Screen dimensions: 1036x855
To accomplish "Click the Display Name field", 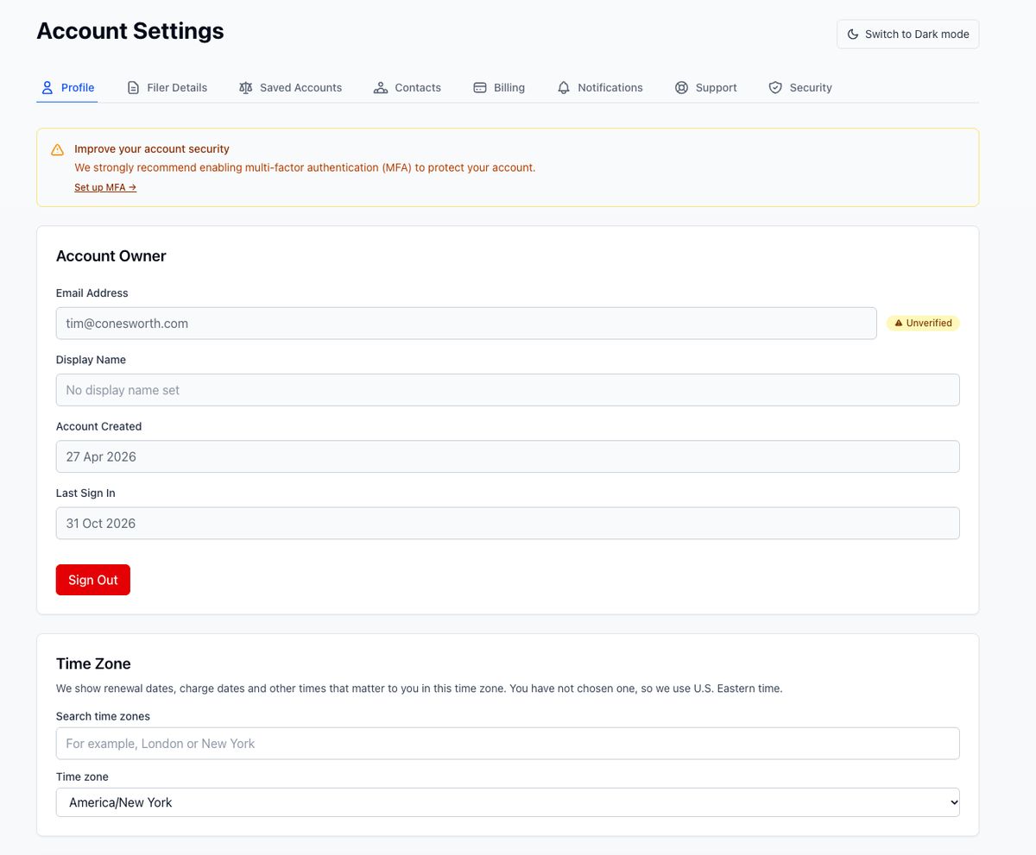I will [508, 390].
